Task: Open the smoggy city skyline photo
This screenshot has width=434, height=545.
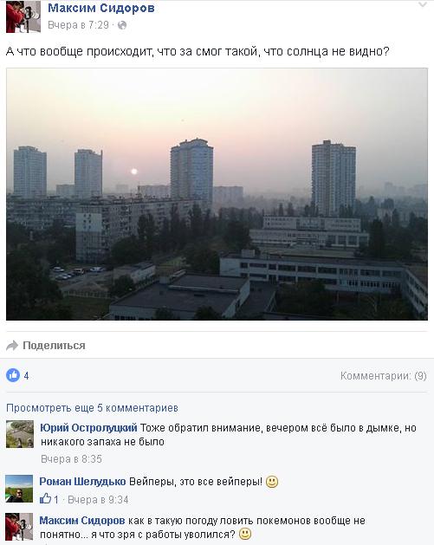Action: (217, 194)
